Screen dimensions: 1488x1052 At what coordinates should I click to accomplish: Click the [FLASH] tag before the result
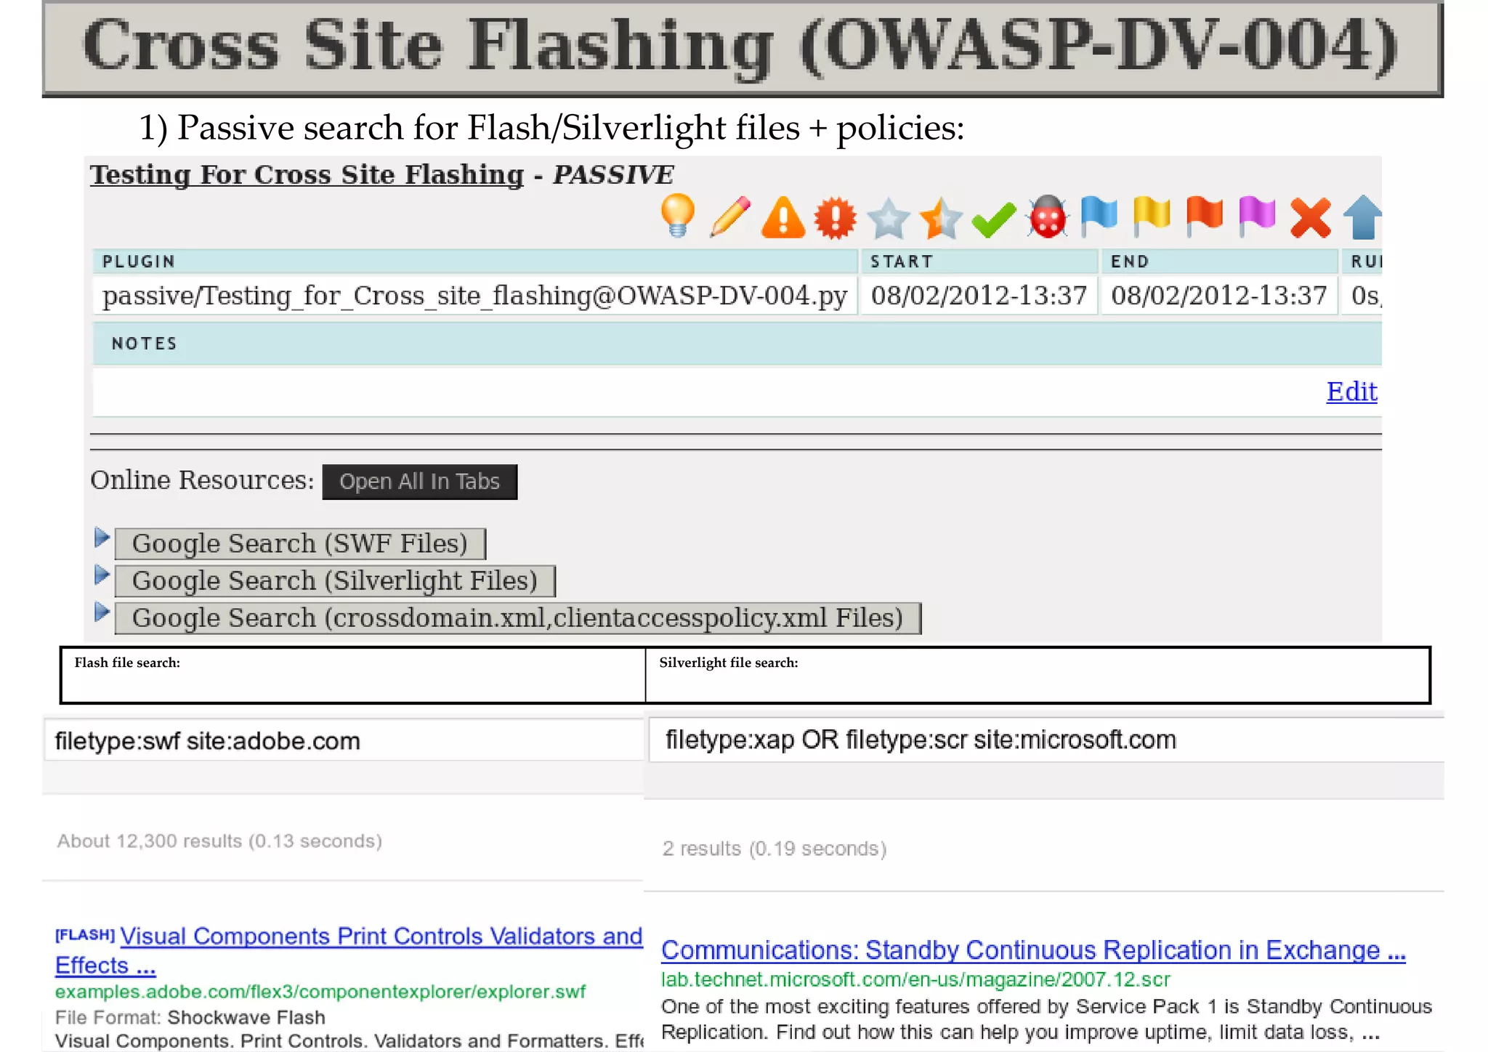tap(85, 935)
